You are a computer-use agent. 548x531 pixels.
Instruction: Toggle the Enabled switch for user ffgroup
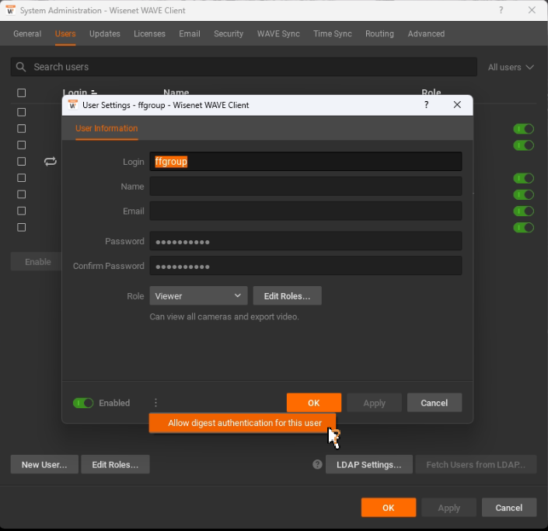[83, 403]
